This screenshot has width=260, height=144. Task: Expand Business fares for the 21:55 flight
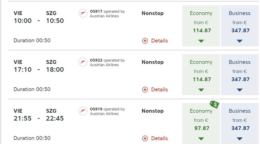coord(240,139)
